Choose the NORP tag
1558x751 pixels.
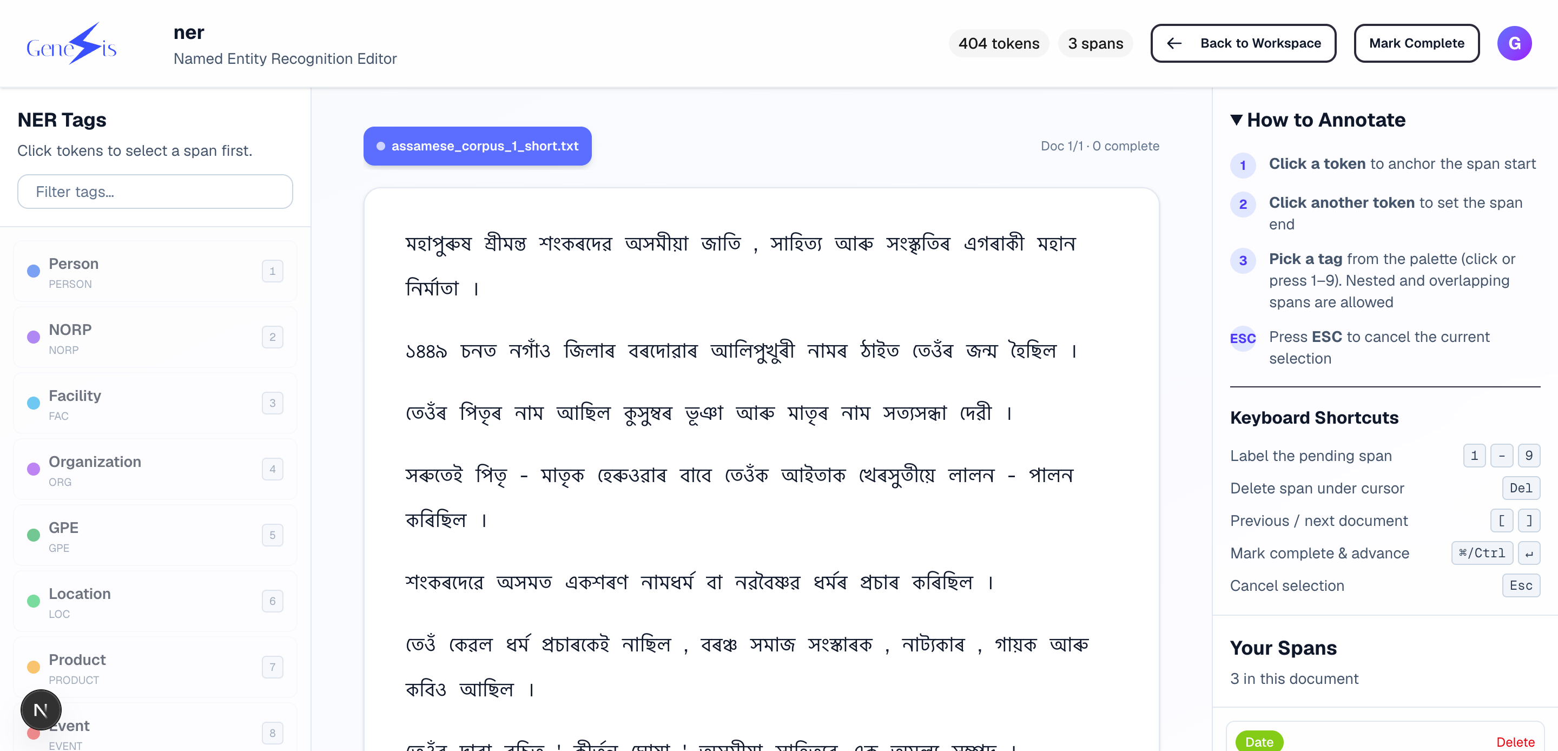click(155, 337)
